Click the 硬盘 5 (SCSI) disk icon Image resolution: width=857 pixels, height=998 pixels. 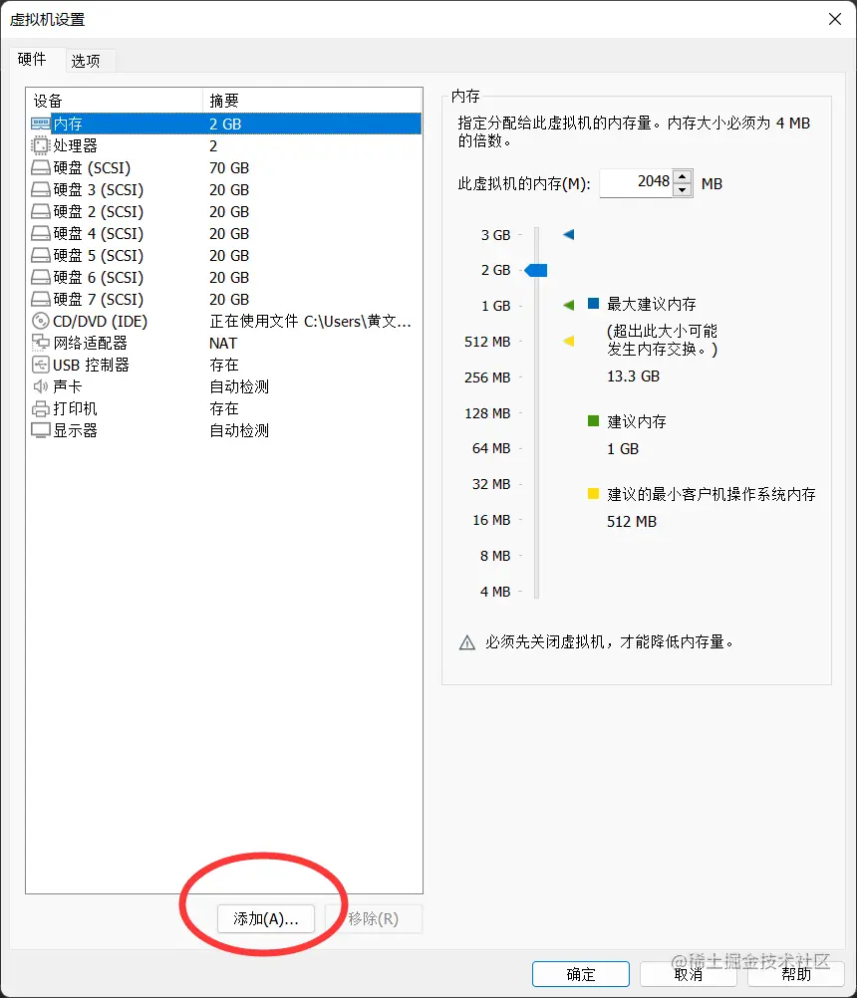pyautogui.click(x=41, y=255)
